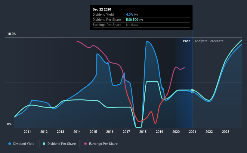Viewport: 247px width, 153px height.
Task: Click the pink Earnings Per Share legend dot
Action: click(x=85, y=144)
